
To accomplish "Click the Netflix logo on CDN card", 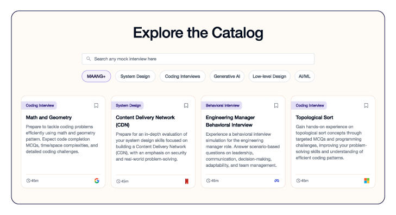I will pos(187,181).
